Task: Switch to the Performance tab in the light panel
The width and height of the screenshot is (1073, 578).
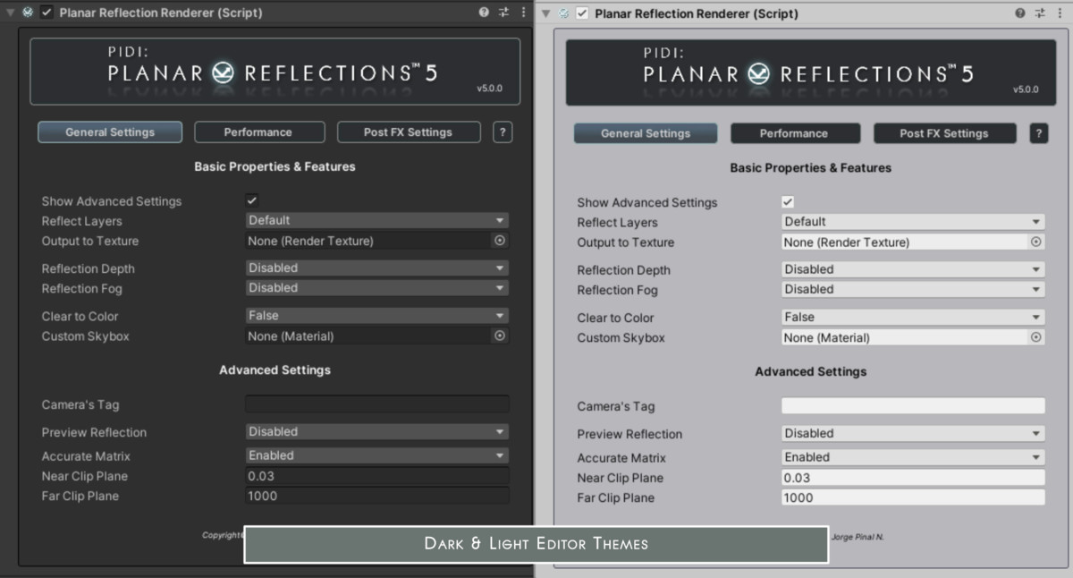Action: pyautogui.click(x=795, y=133)
